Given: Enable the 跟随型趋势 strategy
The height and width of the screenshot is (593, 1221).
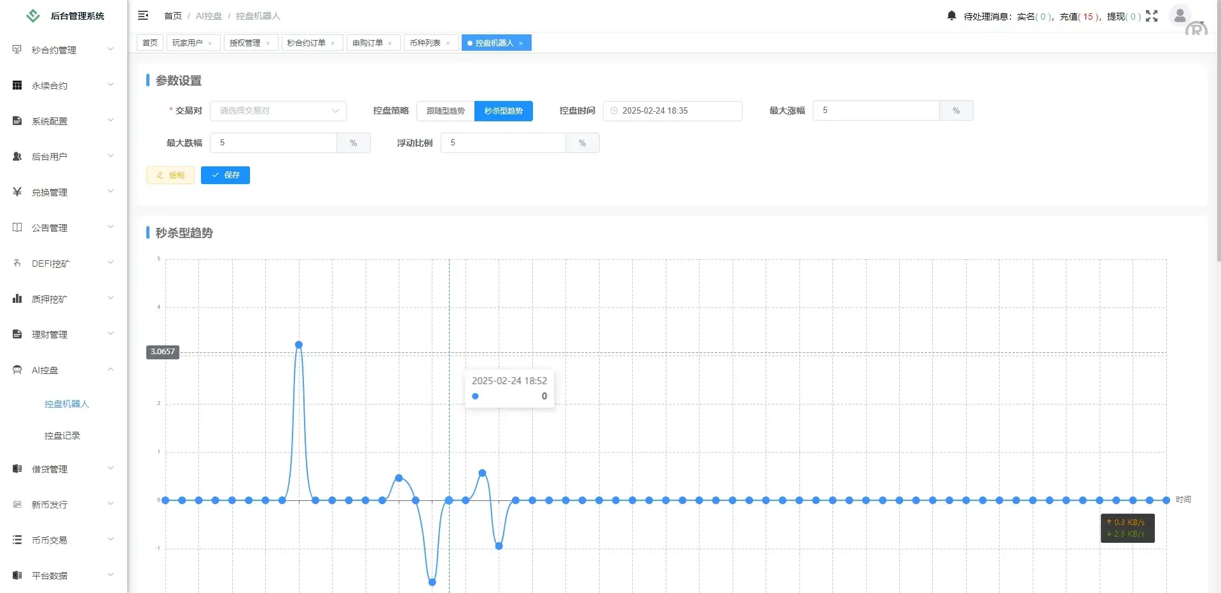Looking at the screenshot, I should tap(445, 110).
